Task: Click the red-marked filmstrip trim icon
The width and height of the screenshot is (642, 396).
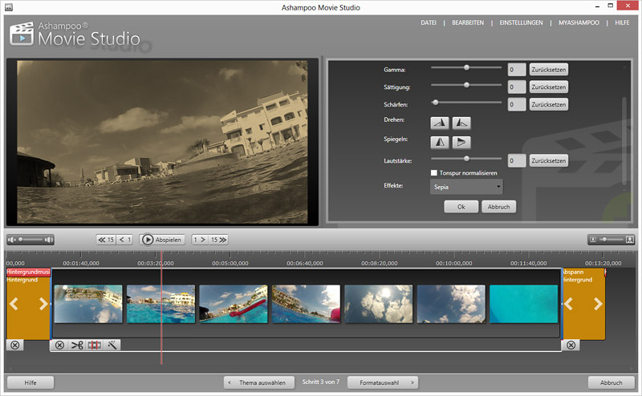Action: click(95, 345)
